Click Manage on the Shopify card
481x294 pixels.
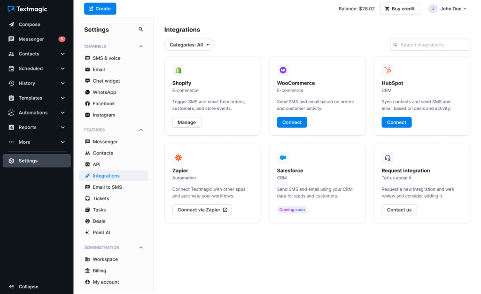pyautogui.click(x=186, y=122)
